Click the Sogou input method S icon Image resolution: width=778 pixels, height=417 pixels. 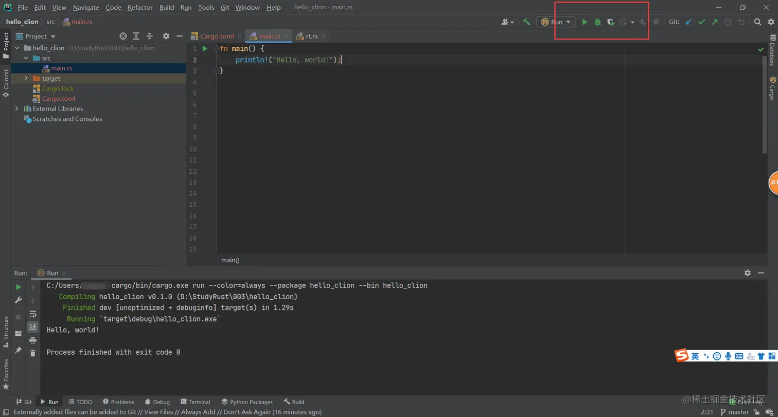tap(682, 356)
